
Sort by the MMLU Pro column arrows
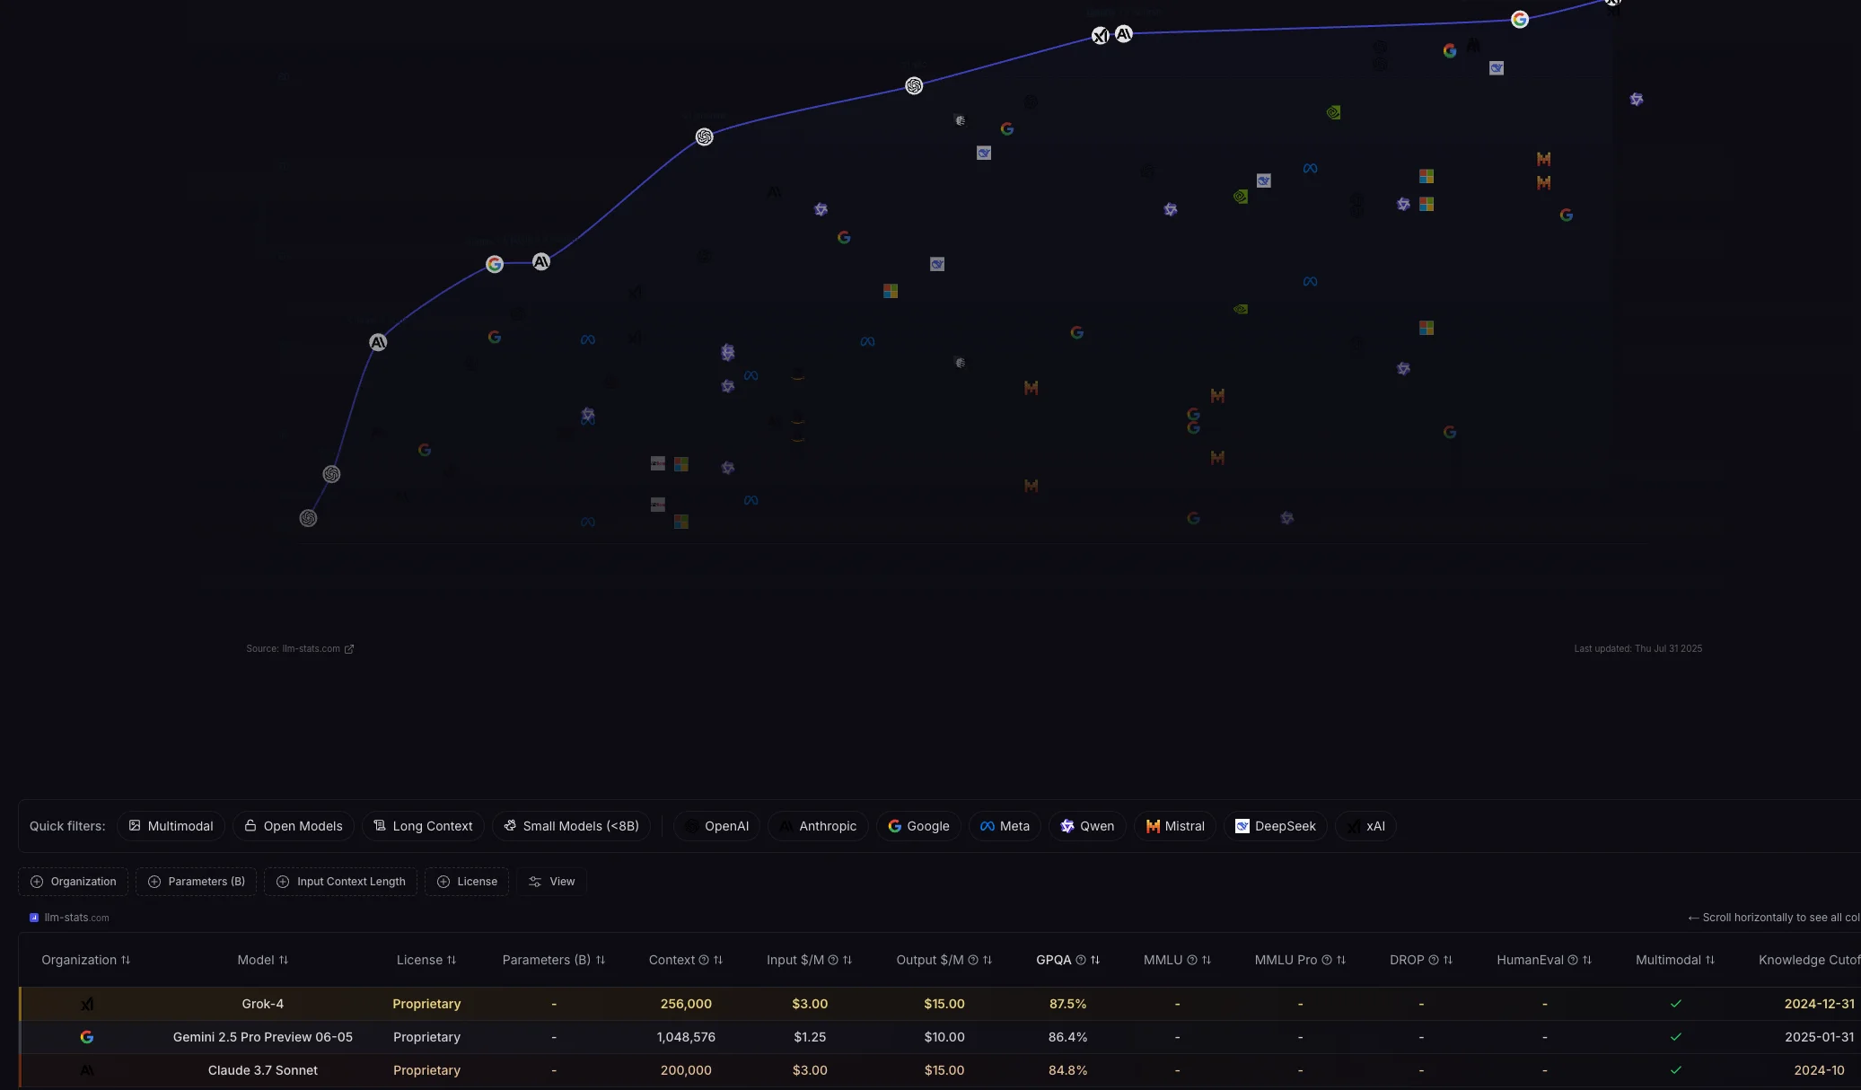[1341, 960]
